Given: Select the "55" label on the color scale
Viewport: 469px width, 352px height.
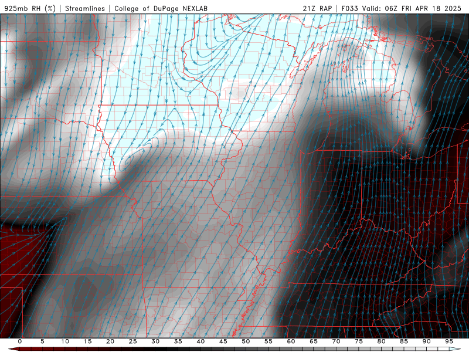Looking at the screenshot, I should click(x=269, y=341).
